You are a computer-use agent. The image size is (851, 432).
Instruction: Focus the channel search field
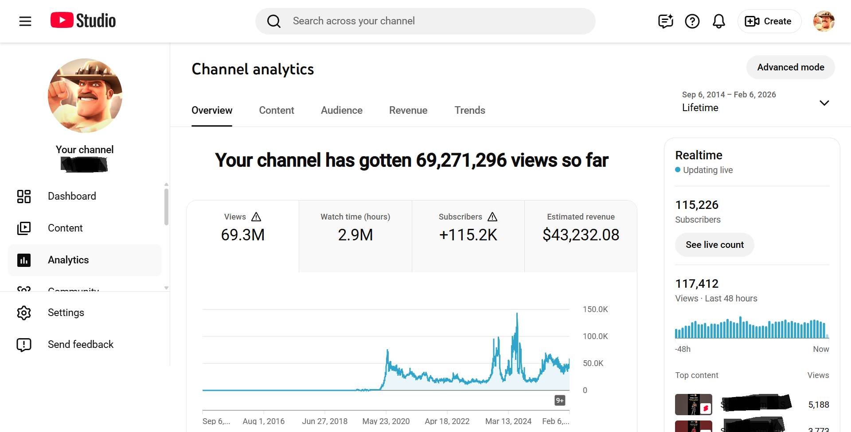425,21
